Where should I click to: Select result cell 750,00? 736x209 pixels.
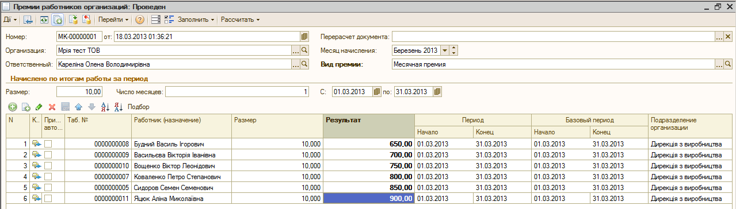(369, 166)
